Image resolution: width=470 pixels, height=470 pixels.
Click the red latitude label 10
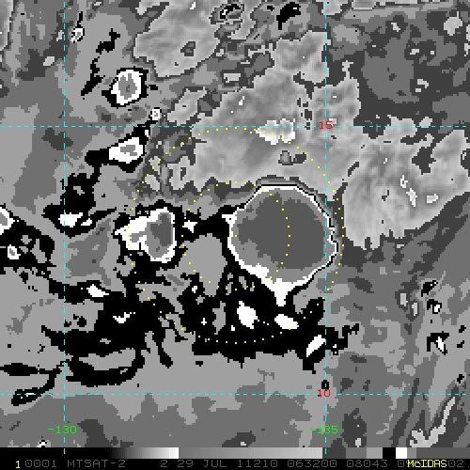point(323,393)
